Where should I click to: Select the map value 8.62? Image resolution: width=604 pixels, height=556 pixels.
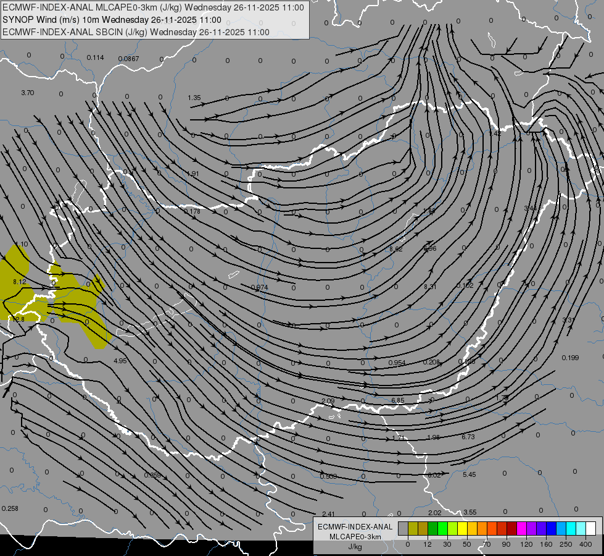click(396, 249)
